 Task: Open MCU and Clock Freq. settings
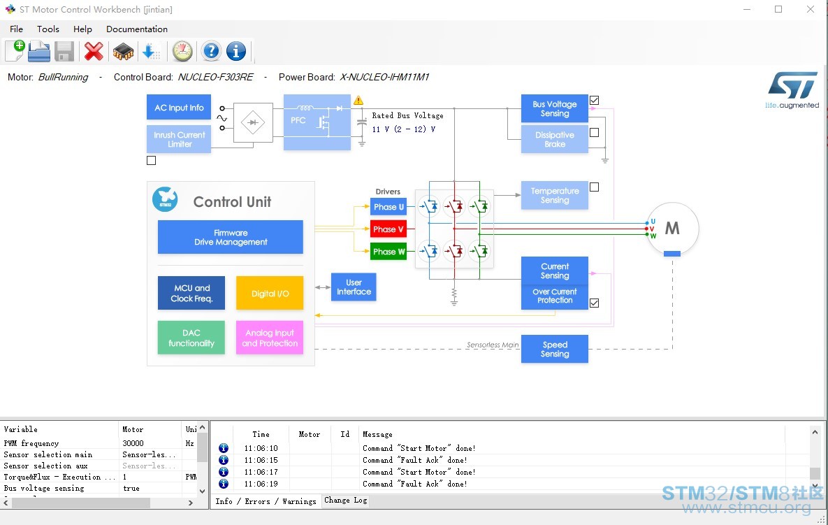[191, 293]
